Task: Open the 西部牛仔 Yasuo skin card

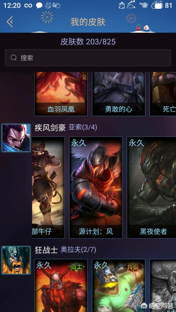Action: coord(48,187)
